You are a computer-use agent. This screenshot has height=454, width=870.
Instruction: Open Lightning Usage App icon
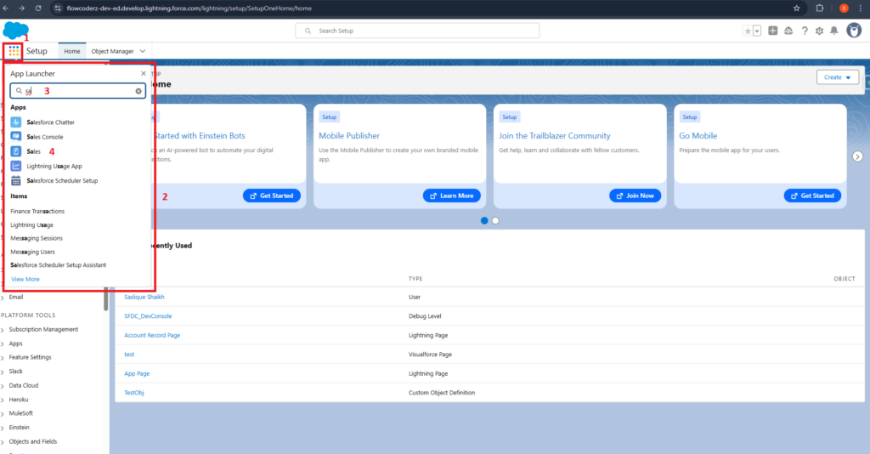click(x=16, y=166)
